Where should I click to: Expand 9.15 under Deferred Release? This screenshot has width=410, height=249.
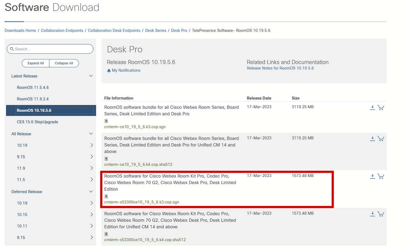coord(92,237)
